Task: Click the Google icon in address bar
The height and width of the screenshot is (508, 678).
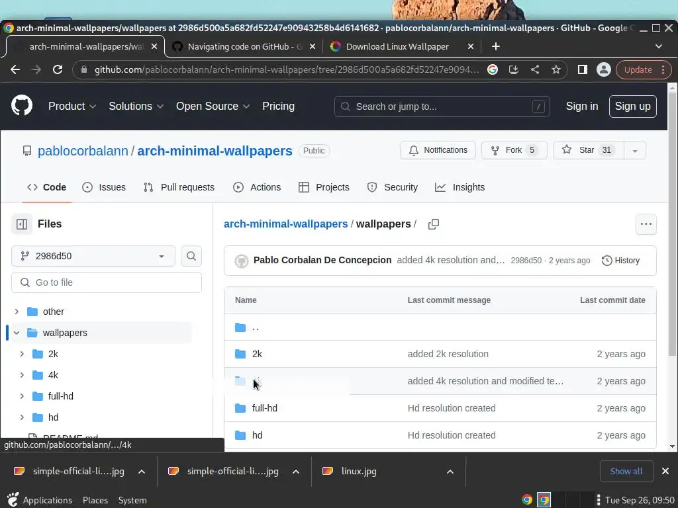Action: (493, 69)
